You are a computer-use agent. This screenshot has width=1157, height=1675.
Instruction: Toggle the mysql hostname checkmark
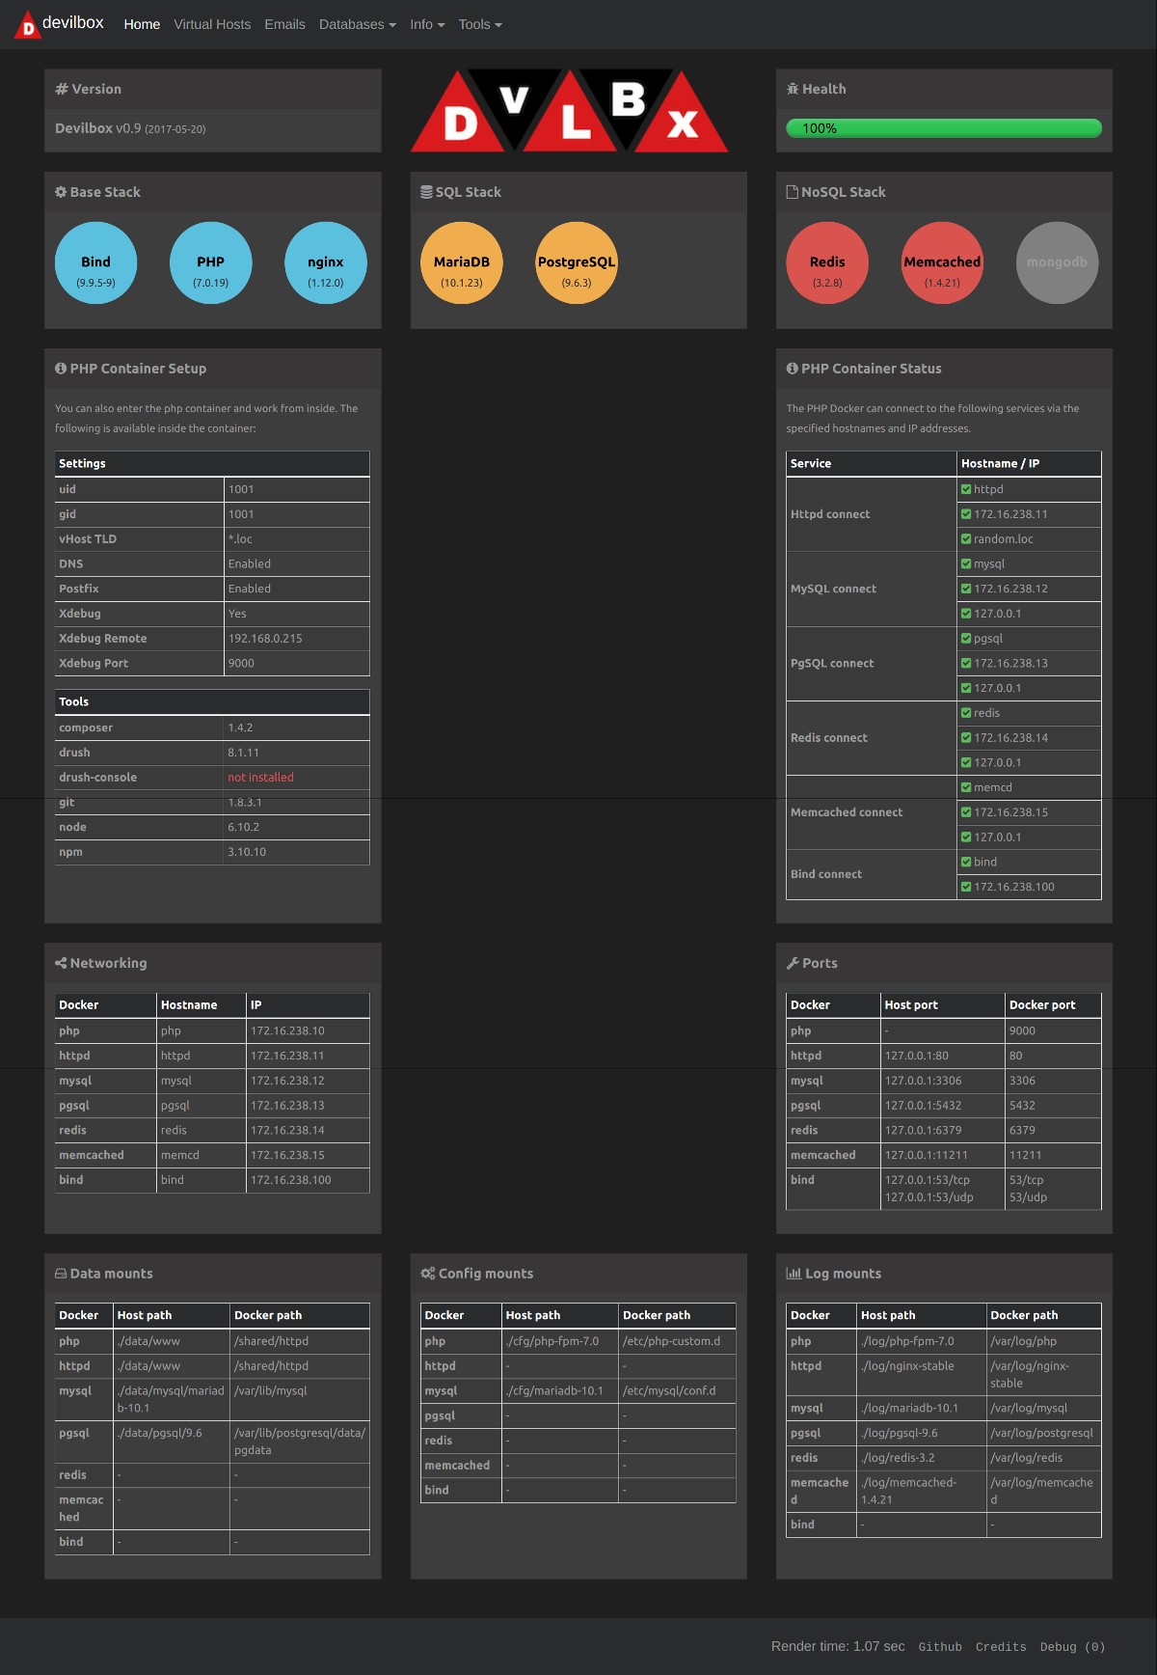point(966,563)
